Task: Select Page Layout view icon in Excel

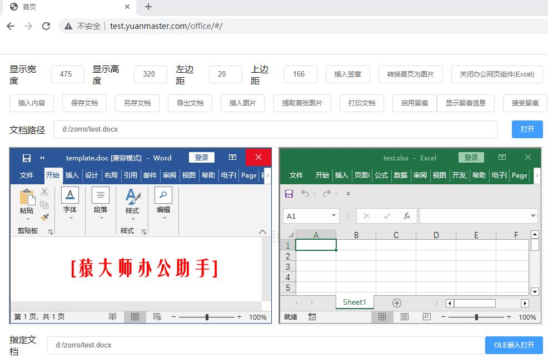Action: pyautogui.click(x=405, y=316)
